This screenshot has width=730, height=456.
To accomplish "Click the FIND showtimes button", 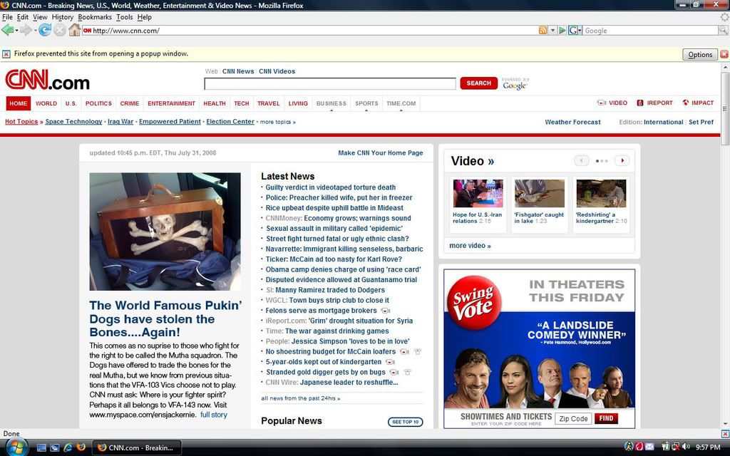I will (x=606, y=418).
